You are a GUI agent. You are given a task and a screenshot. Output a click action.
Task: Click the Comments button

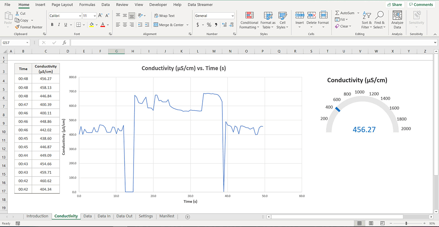(421, 5)
